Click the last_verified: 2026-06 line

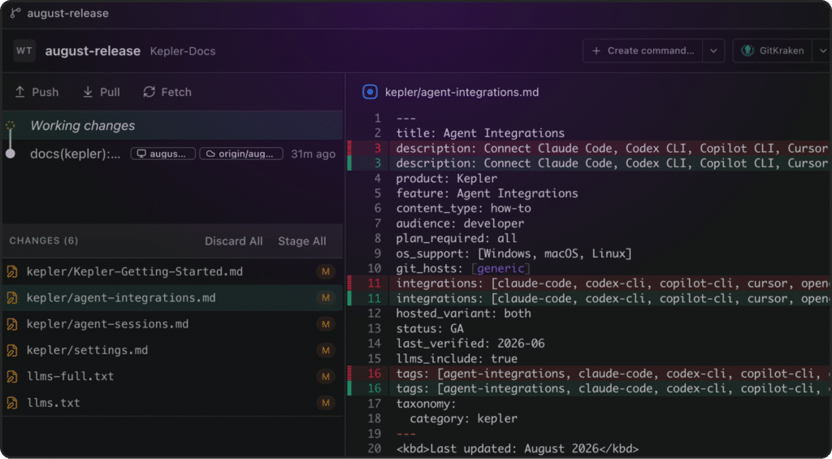point(470,344)
